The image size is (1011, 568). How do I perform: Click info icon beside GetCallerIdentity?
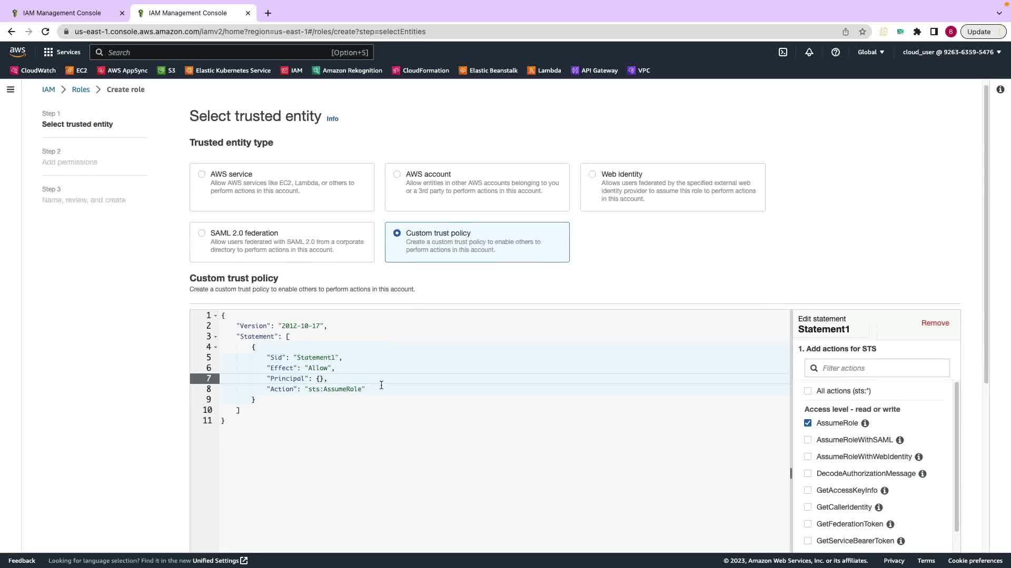coord(879,508)
